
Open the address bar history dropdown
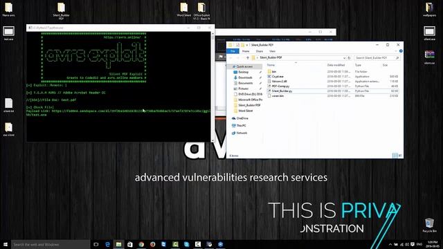(344, 58)
